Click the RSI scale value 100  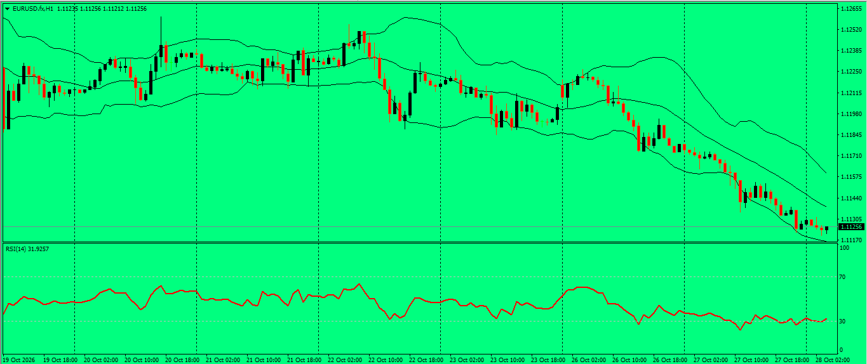(845, 248)
